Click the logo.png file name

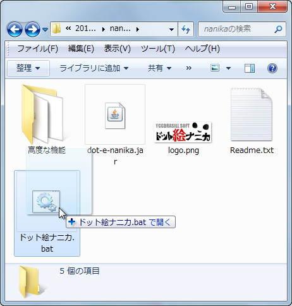coord(183,150)
